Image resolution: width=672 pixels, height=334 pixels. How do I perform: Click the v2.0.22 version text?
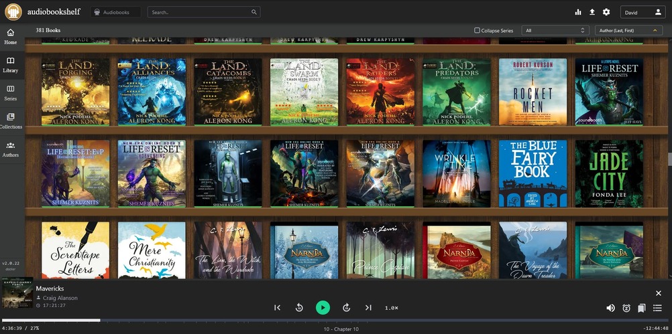pyautogui.click(x=10, y=263)
